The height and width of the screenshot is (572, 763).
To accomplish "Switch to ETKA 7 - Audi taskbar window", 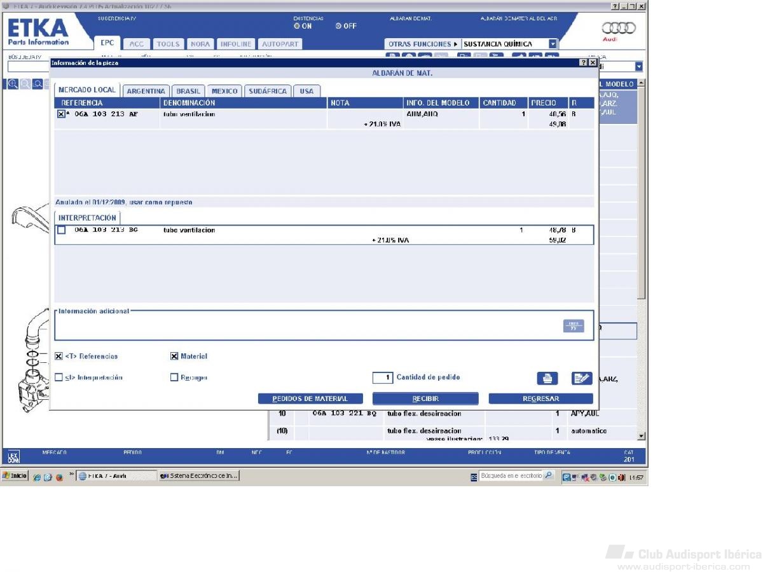I will 117,476.
